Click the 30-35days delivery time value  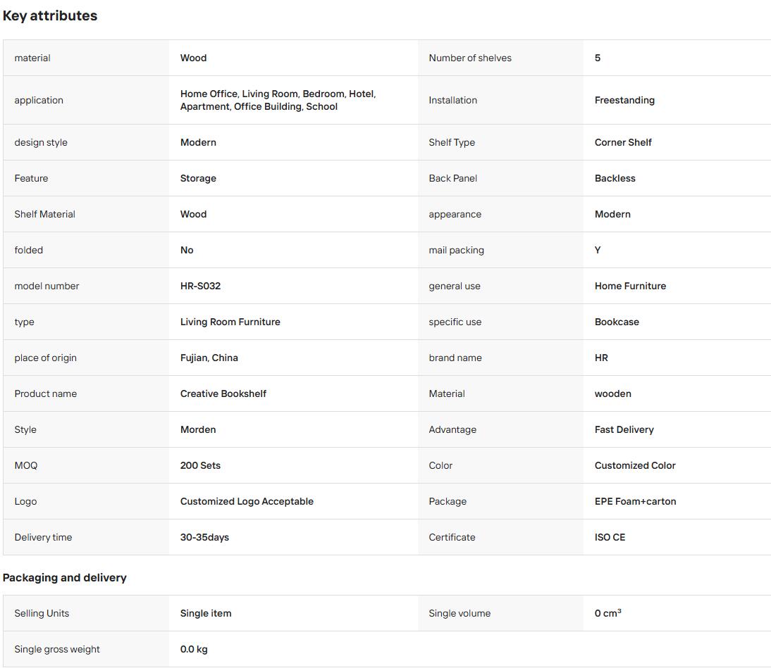pyautogui.click(x=204, y=537)
